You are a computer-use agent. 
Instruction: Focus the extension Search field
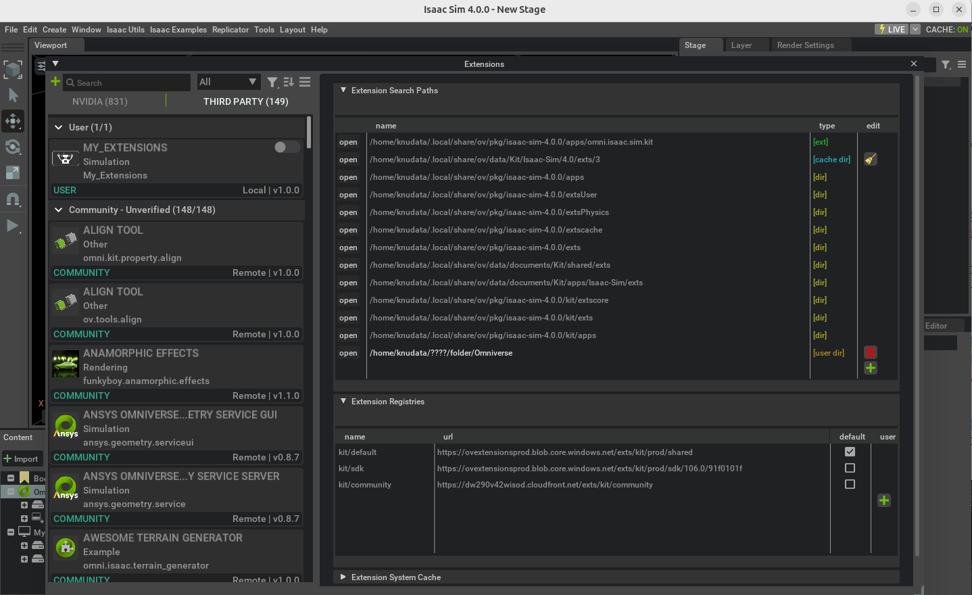[127, 82]
